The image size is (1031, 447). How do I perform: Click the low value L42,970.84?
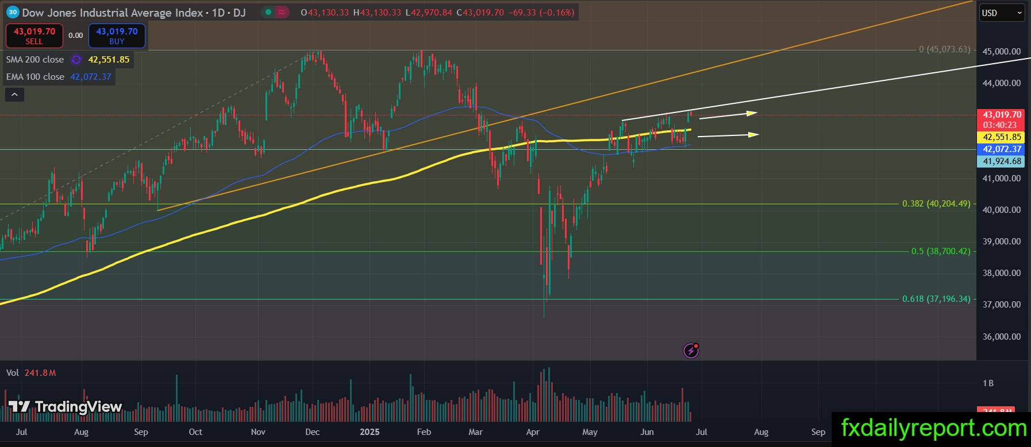tap(429, 12)
